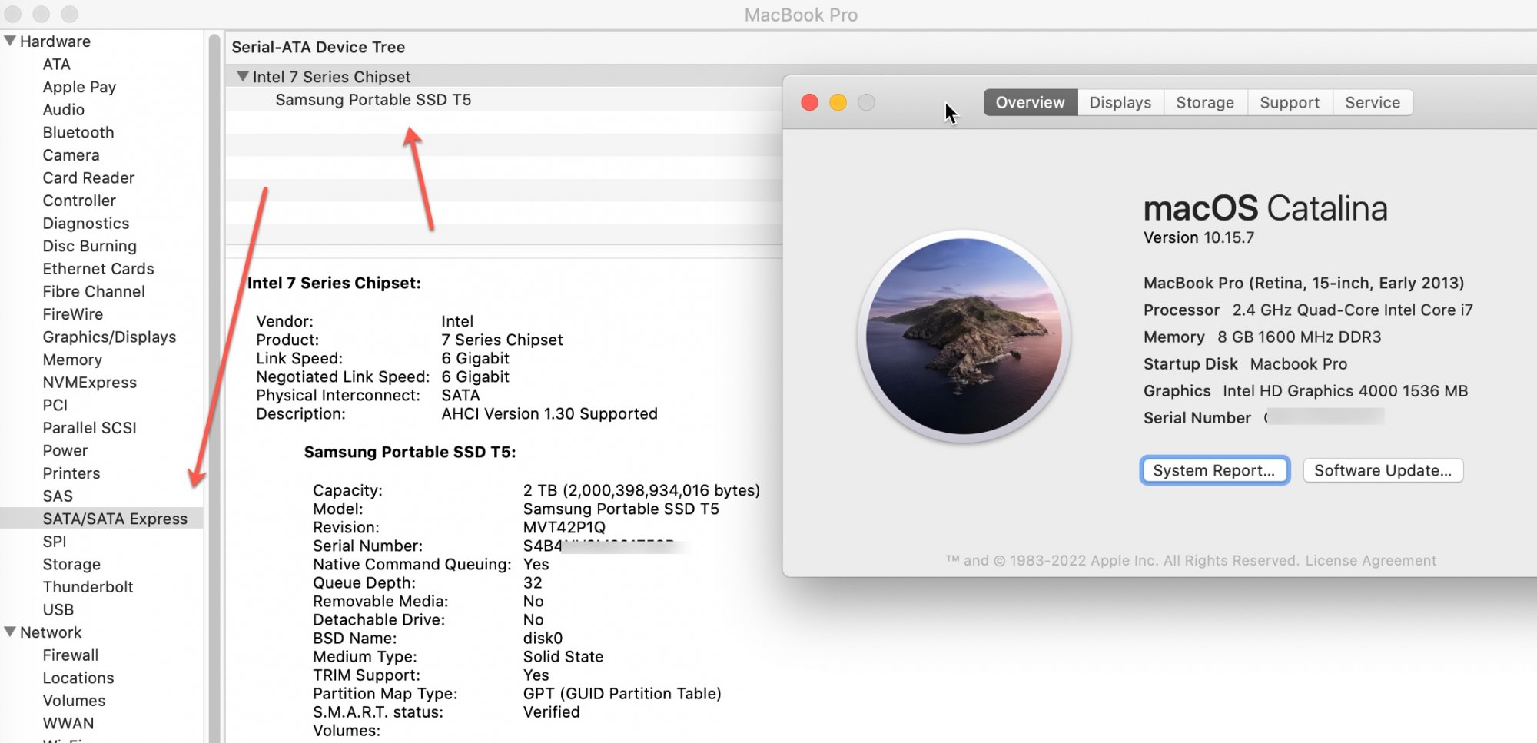The height and width of the screenshot is (743, 1537).
Task: Open Card Reader in the sidebar
Action: (x=88, y=177)
